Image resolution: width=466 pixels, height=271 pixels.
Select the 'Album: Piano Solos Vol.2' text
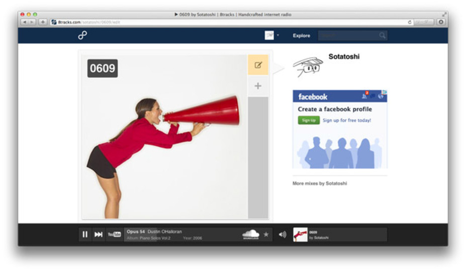149,238
